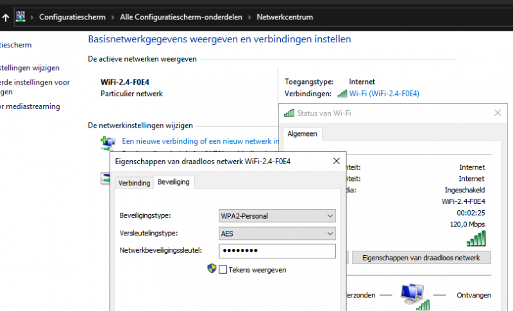Enable the Tekens weergeven checkbox
The width and height of the screenshot is (513, 311).
(223, 270)
